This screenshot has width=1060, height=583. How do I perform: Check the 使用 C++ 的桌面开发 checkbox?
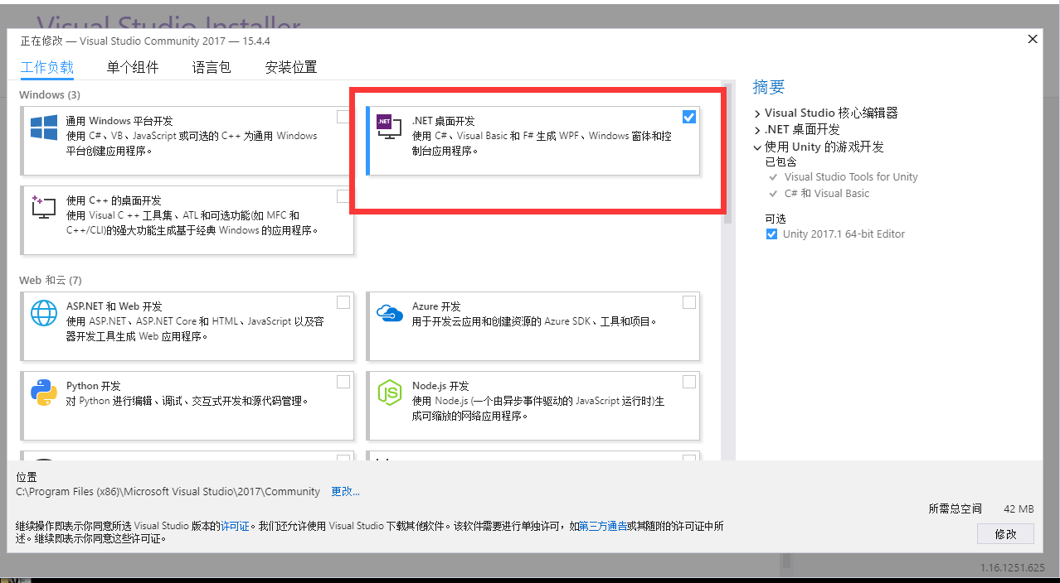[x=343, y=196]
